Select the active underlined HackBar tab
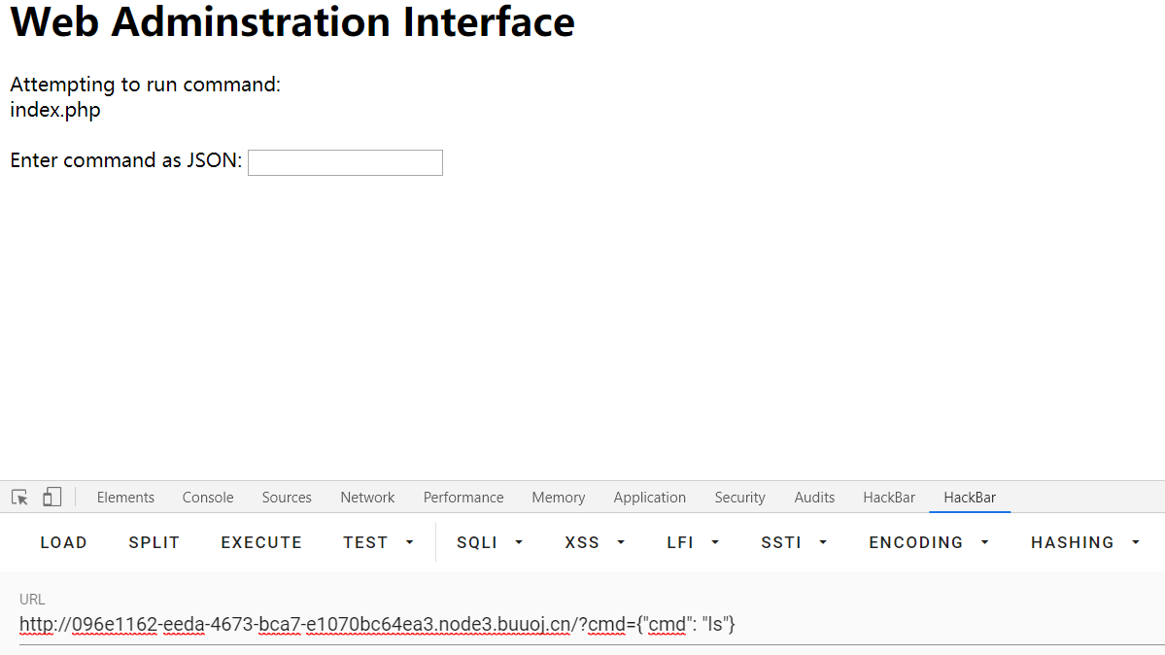 (x=970, y=498)
